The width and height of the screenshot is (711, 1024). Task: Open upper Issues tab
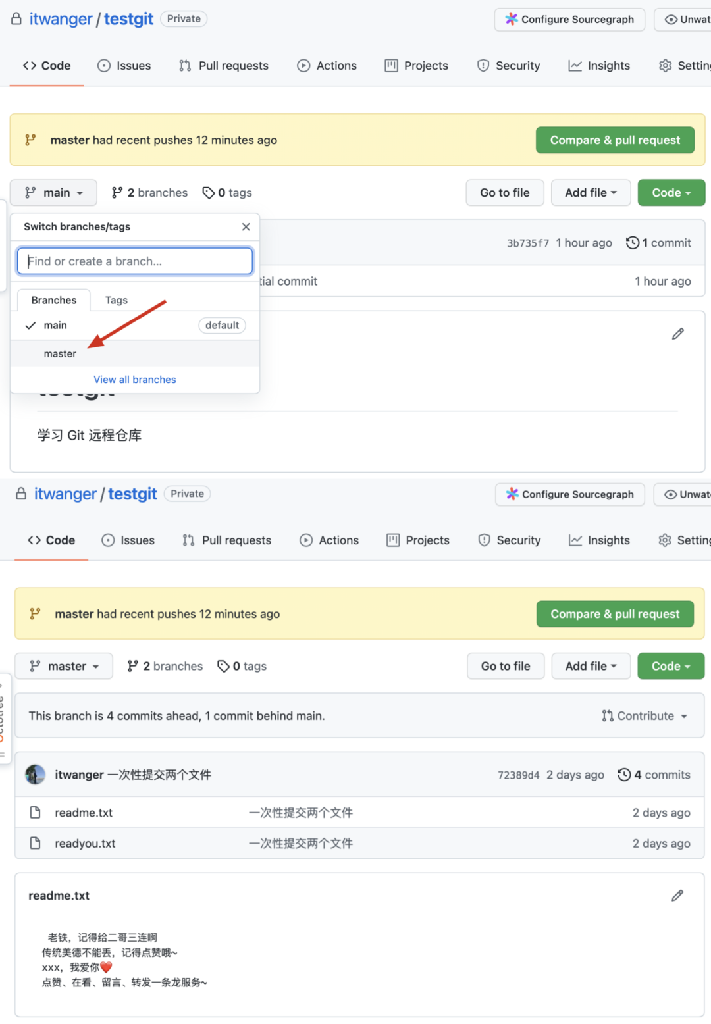click(124, 66)
